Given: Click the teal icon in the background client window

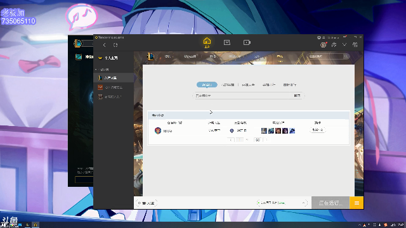Looking at the screenshot, I should click(79, 56).
